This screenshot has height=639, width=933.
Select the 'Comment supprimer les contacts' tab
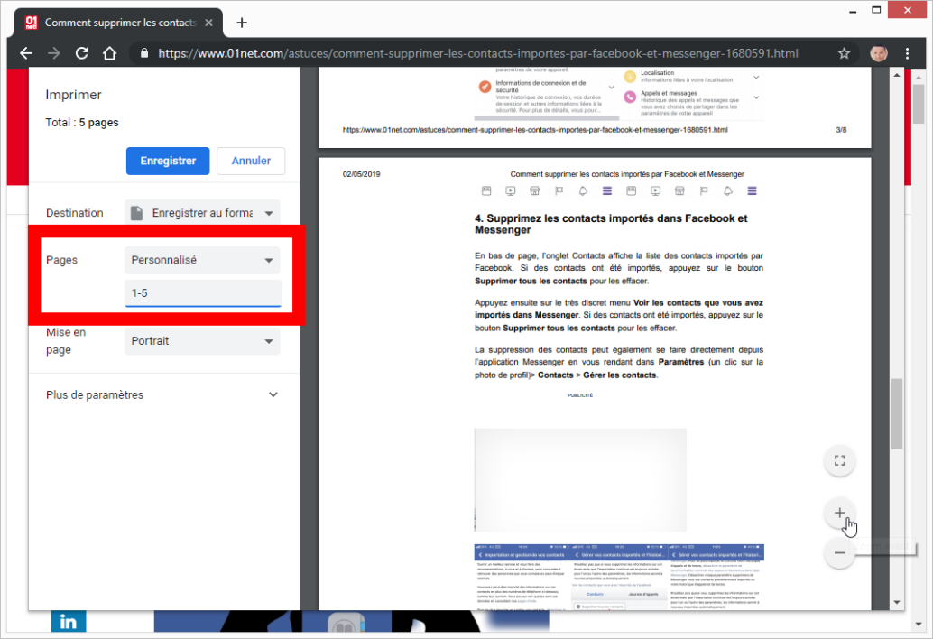coord(120,23)
